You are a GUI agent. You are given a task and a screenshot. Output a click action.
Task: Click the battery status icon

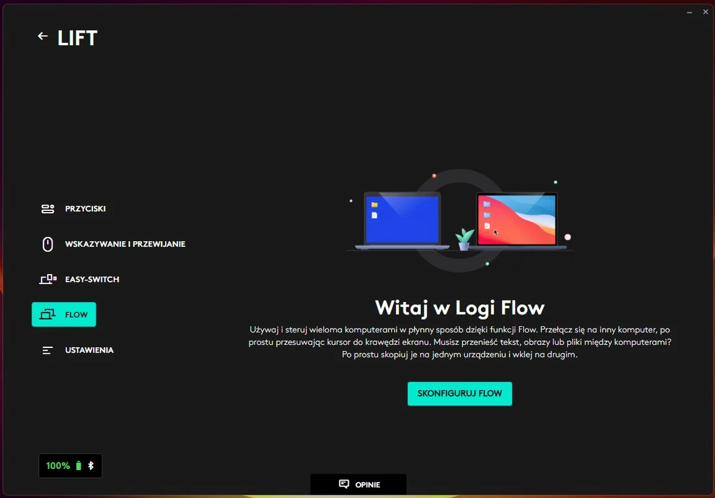click(x=79, y=465)
